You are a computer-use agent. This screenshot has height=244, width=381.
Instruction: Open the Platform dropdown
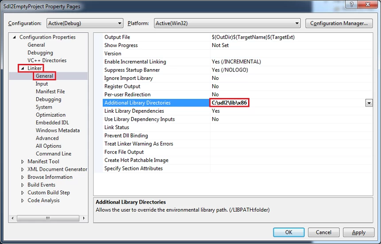tap(227, 24)
